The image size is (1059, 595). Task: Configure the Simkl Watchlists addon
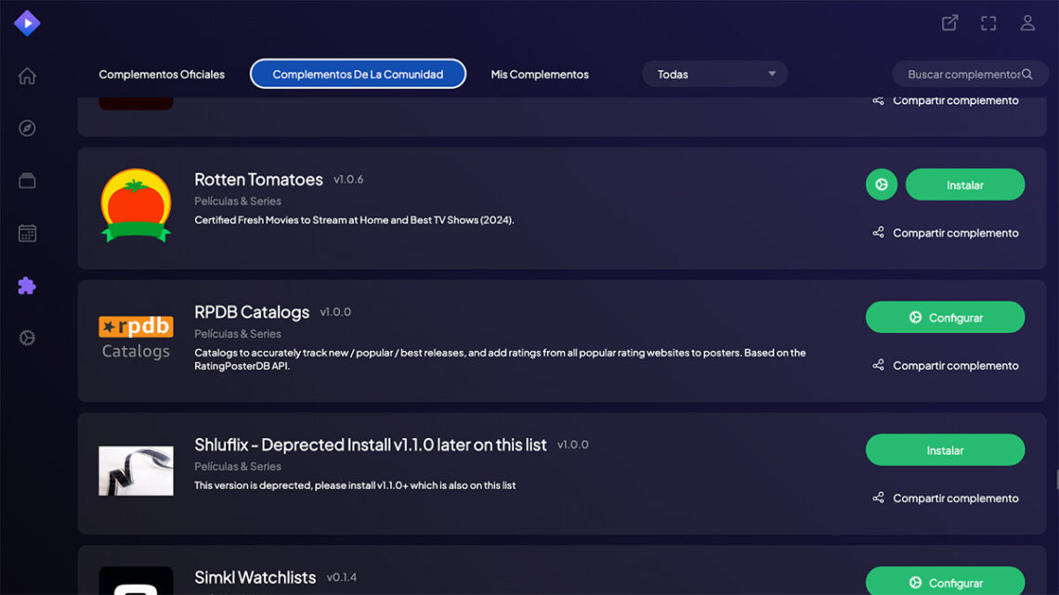945,582
